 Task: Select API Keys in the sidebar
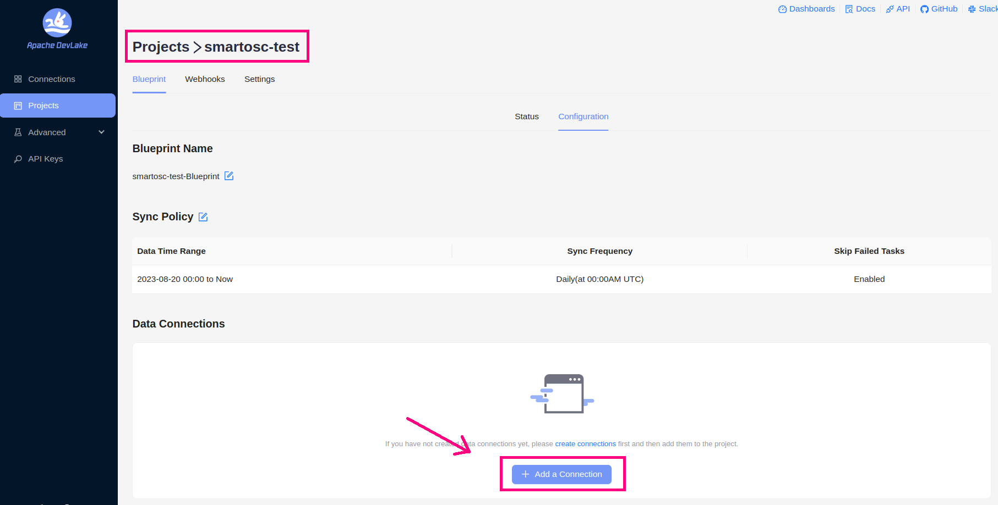click(x=45, y=158)
